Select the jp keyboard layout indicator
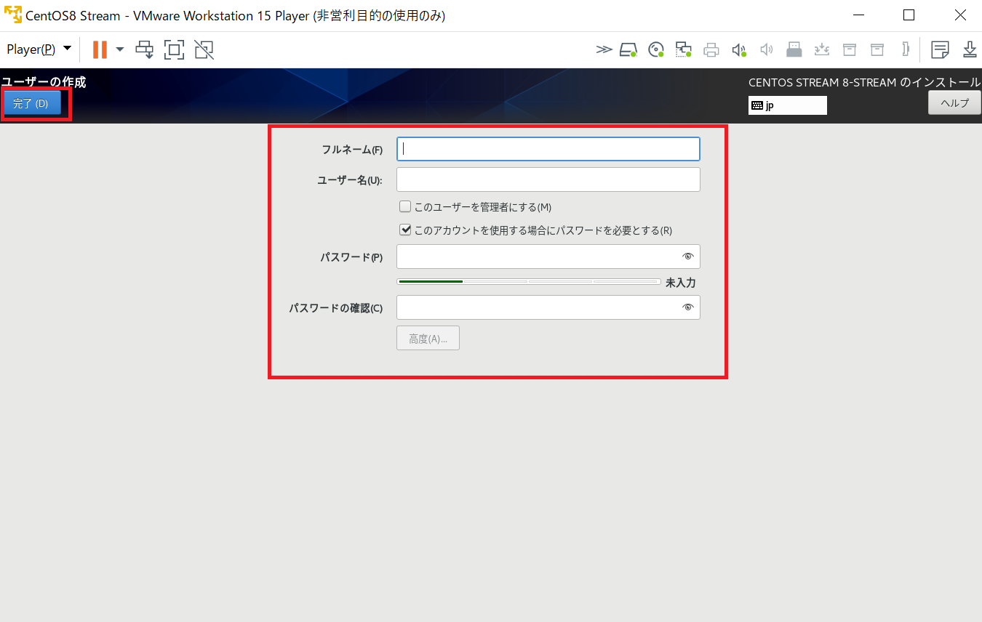The height and width of the screenshot is (622, 982). [788, 105]
